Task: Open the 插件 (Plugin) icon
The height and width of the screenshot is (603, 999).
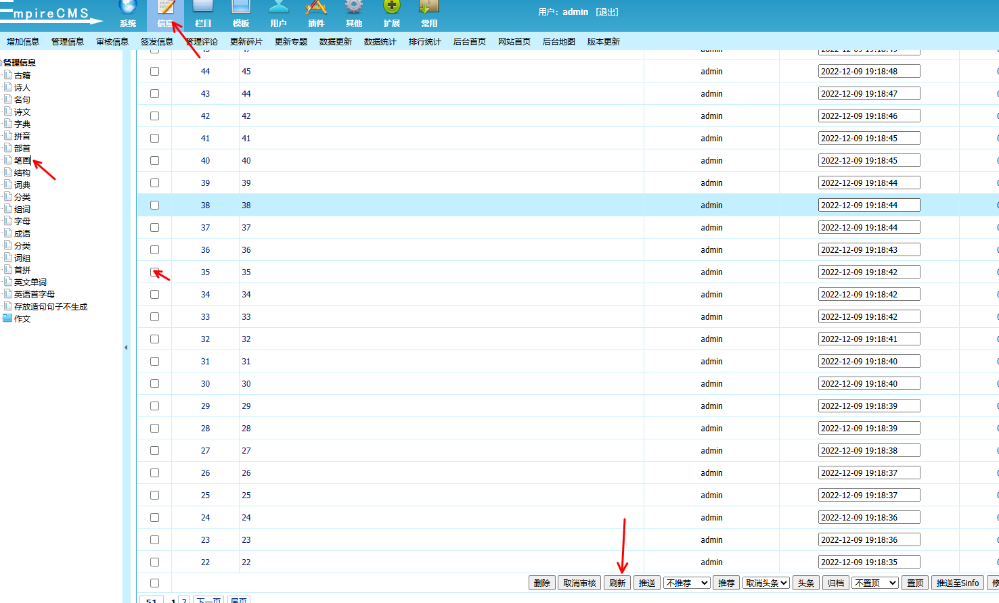Action: click(x=316, y=14)
